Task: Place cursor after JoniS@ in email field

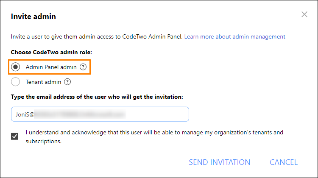Action: (x=34, y=114)
